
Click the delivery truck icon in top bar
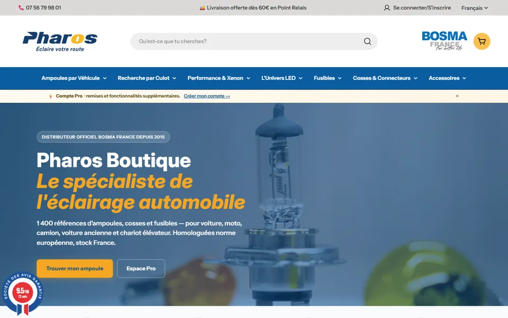[x=202, y=8]
